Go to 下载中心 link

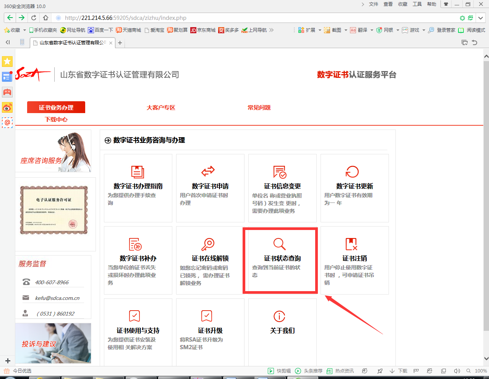point(56,120)
